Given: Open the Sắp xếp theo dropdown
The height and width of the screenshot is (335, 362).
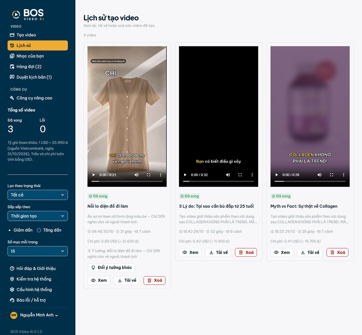Looking at the screenshot, I should (38, 216).
